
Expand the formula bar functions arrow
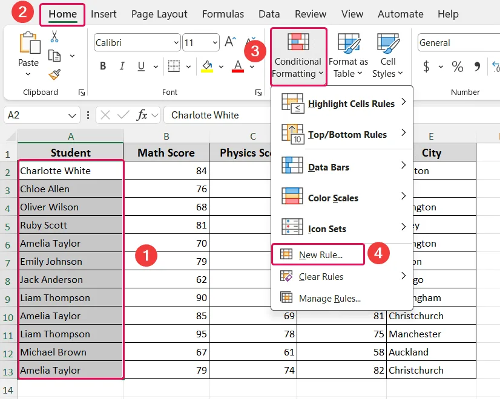coord(155,115)
